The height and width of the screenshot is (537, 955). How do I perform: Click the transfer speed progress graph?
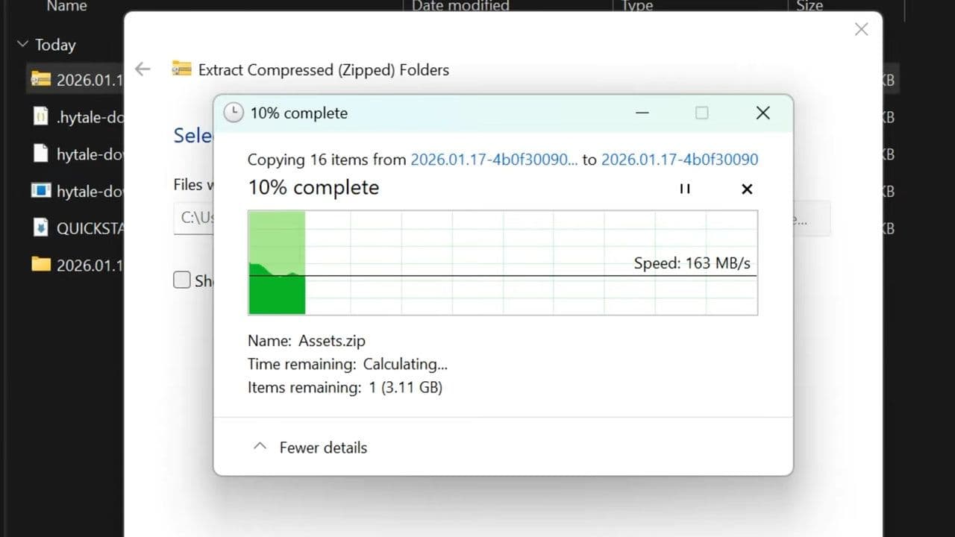tap(502, 263)
